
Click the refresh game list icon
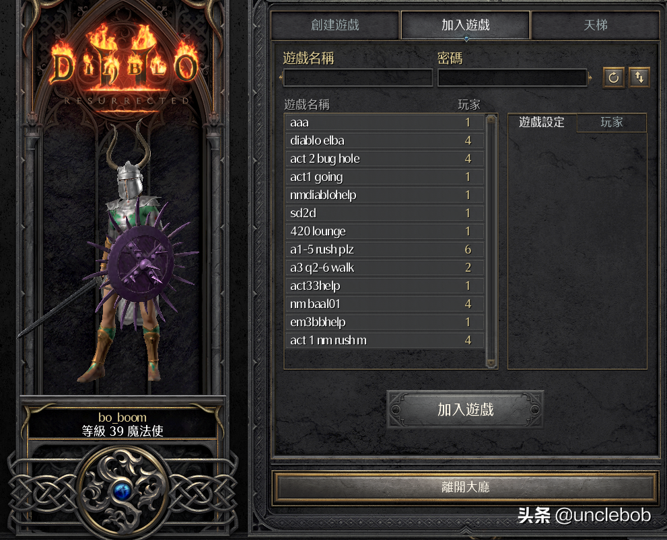pyautogui.click(x=613, y=78)
